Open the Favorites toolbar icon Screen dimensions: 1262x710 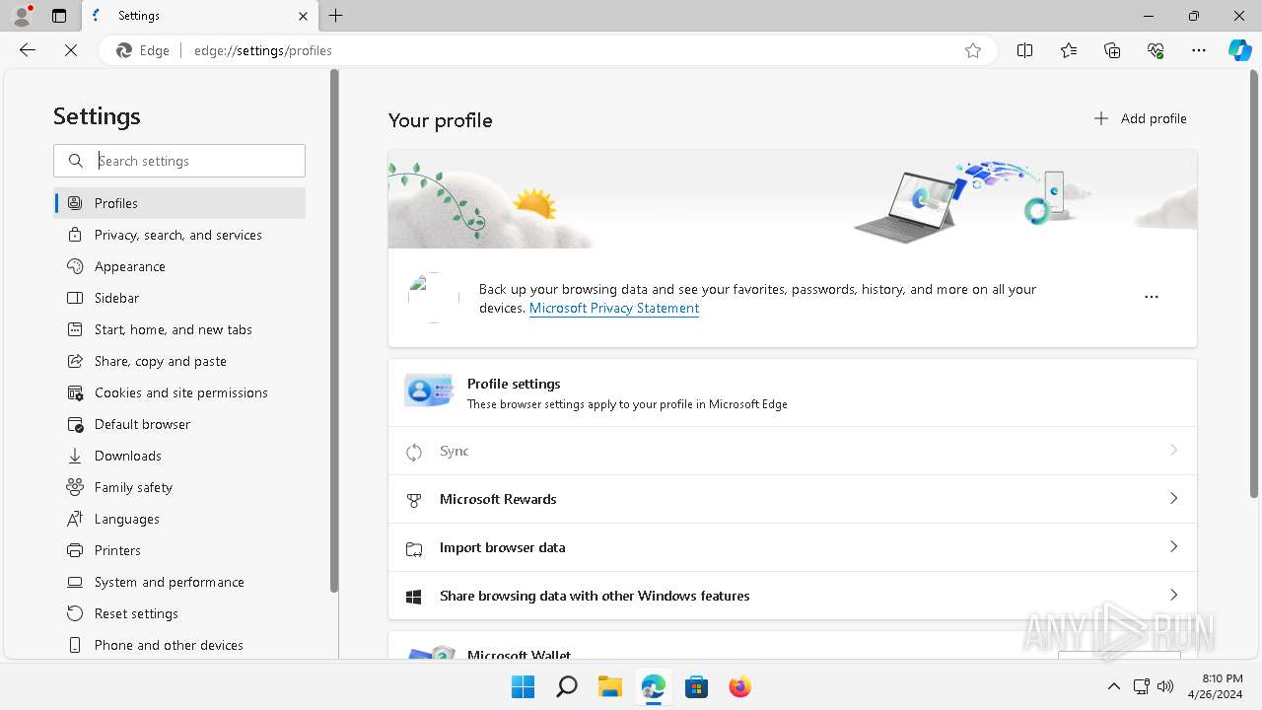(x=1069, y=50)
